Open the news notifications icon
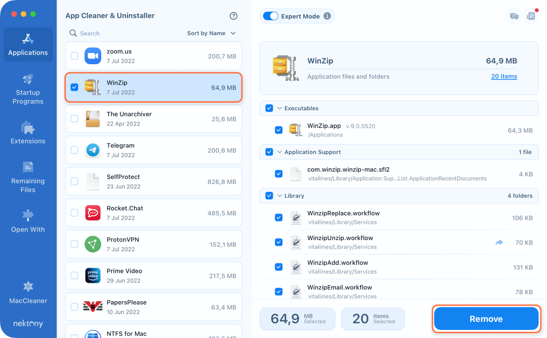 531,16
